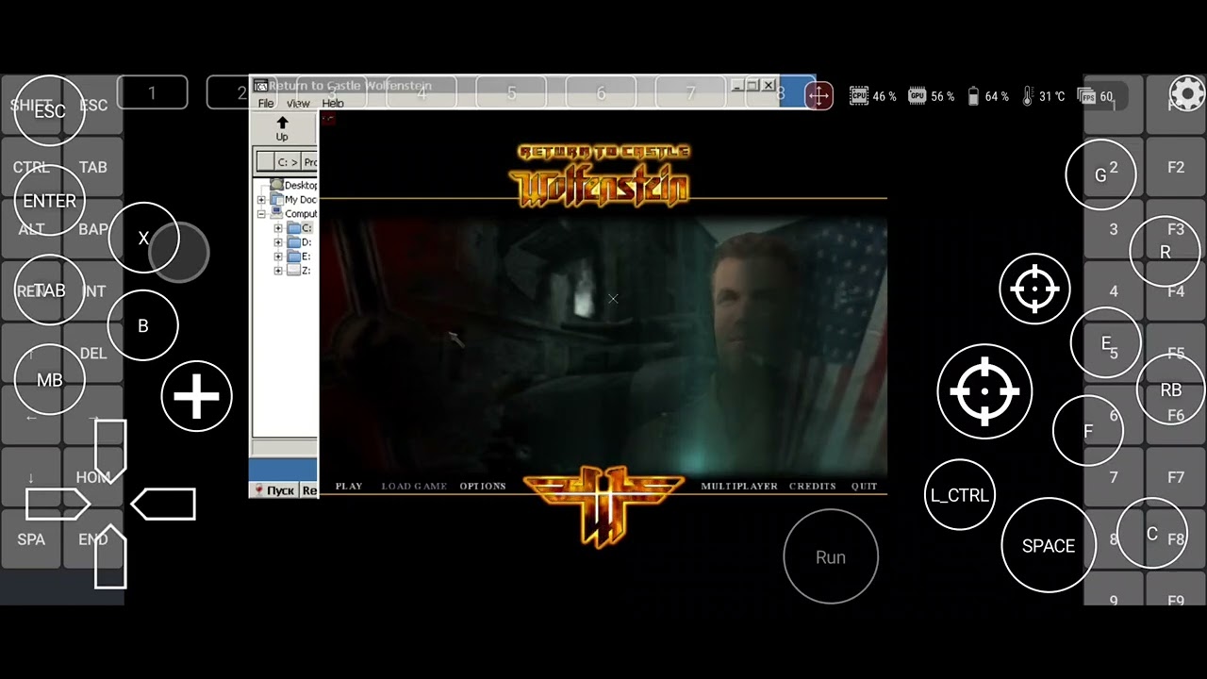
Task: Collapse the Computer tree node
Action: tap(261, 214)
